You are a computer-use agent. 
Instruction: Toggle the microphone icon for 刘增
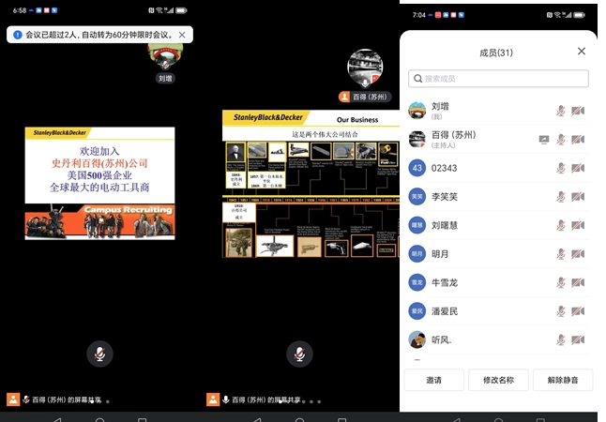(561, 111)
